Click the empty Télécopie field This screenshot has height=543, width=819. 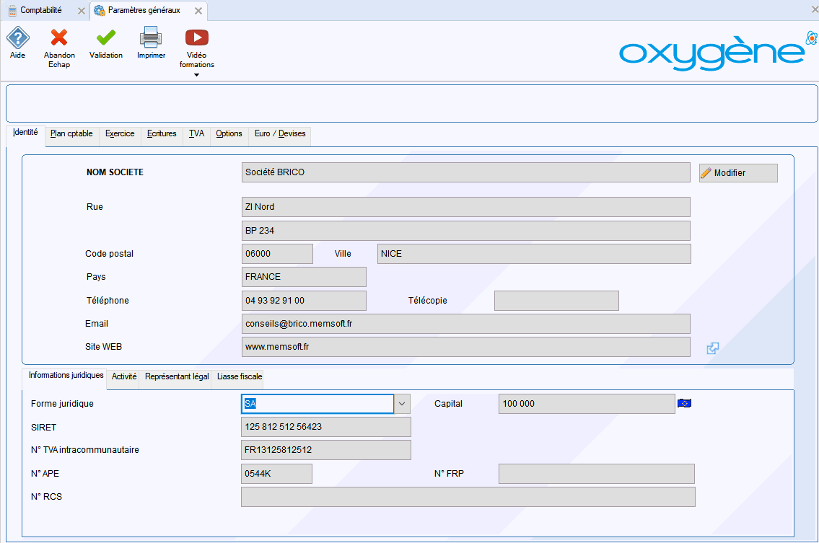point(556,301)
